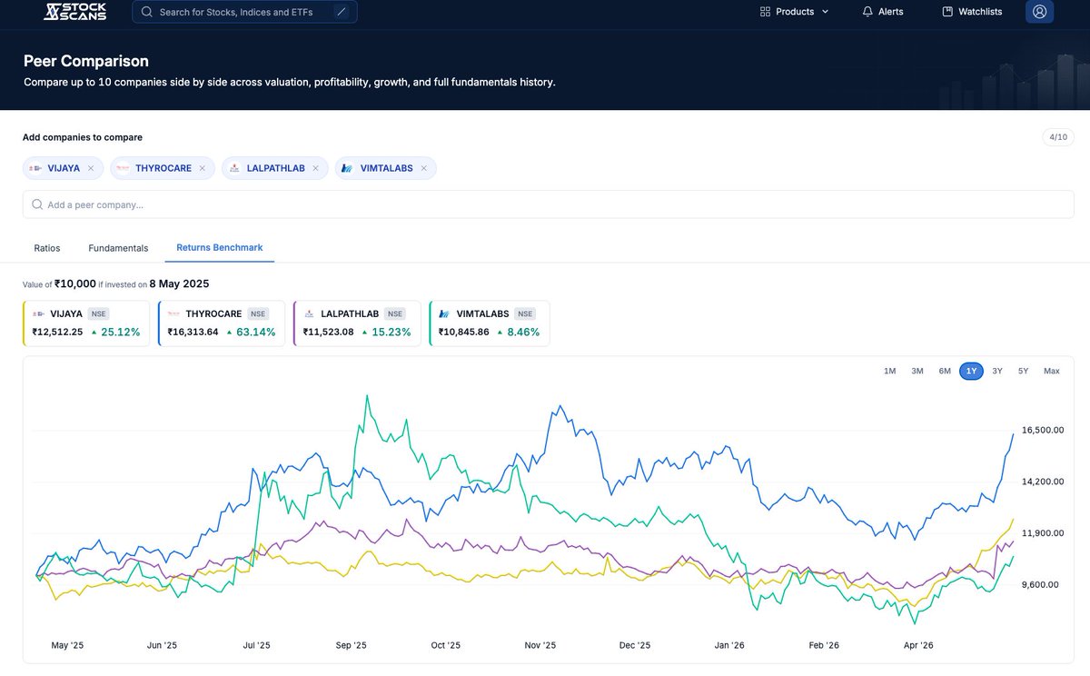
Task: Remove LALPATHLAB chip from comparison
Action: pos(315,168)
